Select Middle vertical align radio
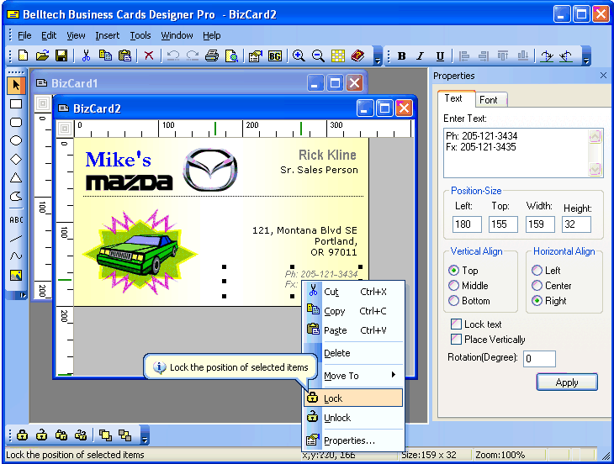Viewport: 614px width, 464px height. pyautogui.click(x=453, y=286)
